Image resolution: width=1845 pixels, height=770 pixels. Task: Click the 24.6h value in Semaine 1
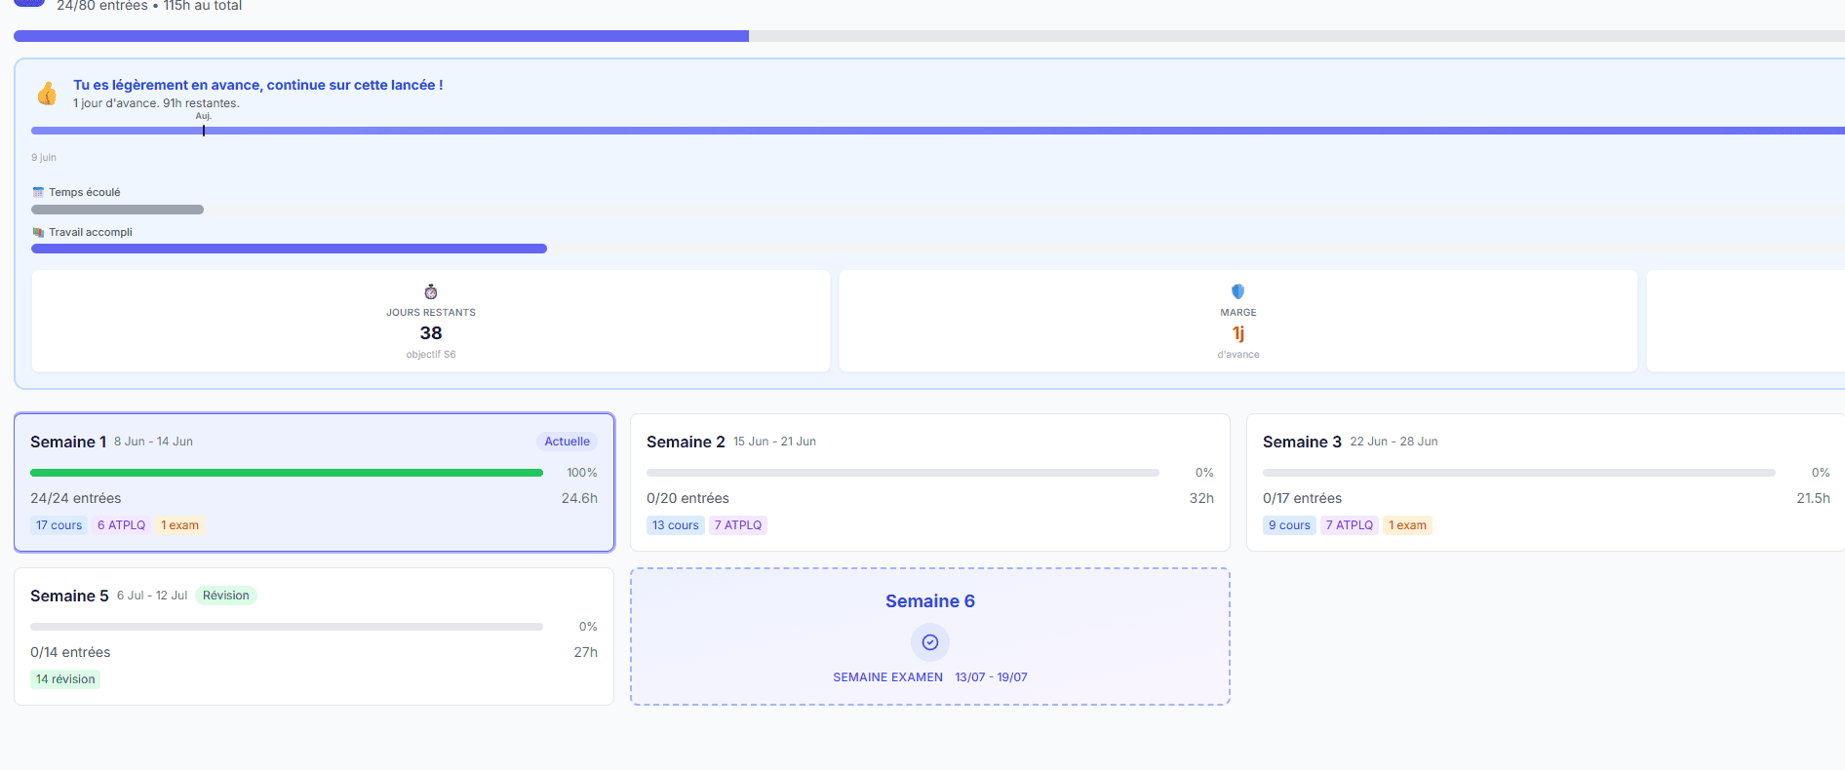click(579, 498)
